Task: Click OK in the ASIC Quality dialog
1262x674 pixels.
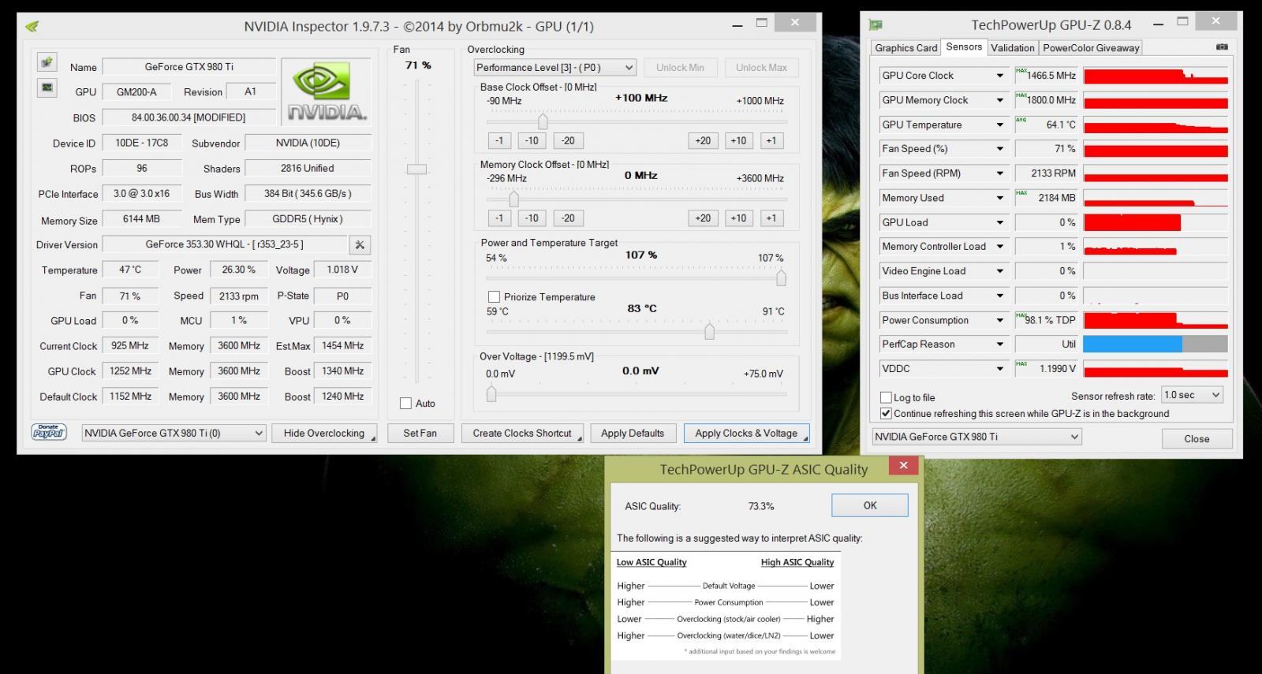Action: [870, 505]
